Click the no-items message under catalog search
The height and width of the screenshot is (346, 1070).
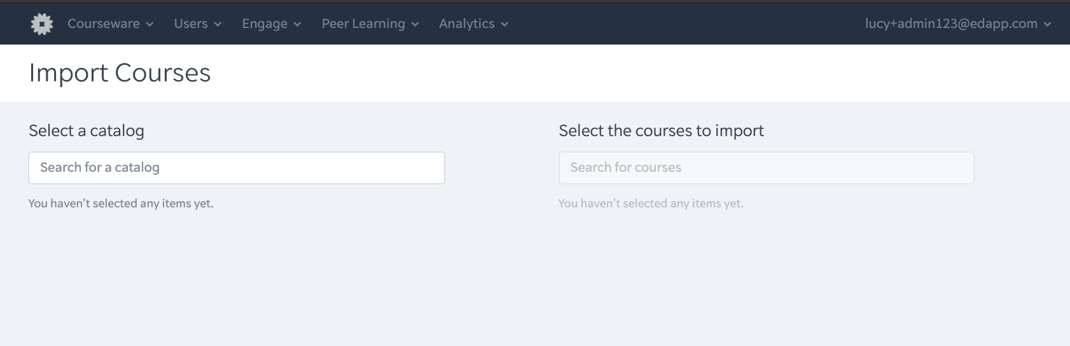(121, 204)
